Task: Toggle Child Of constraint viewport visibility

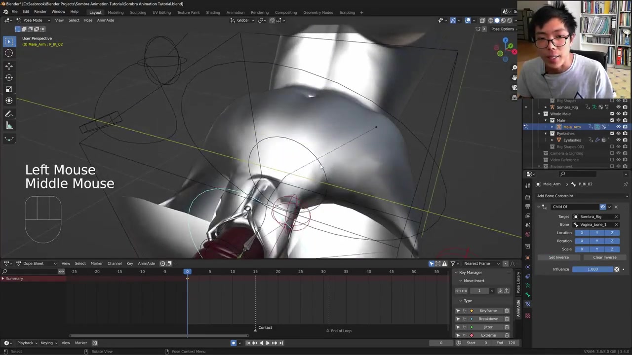Action: tap(602, 207)
